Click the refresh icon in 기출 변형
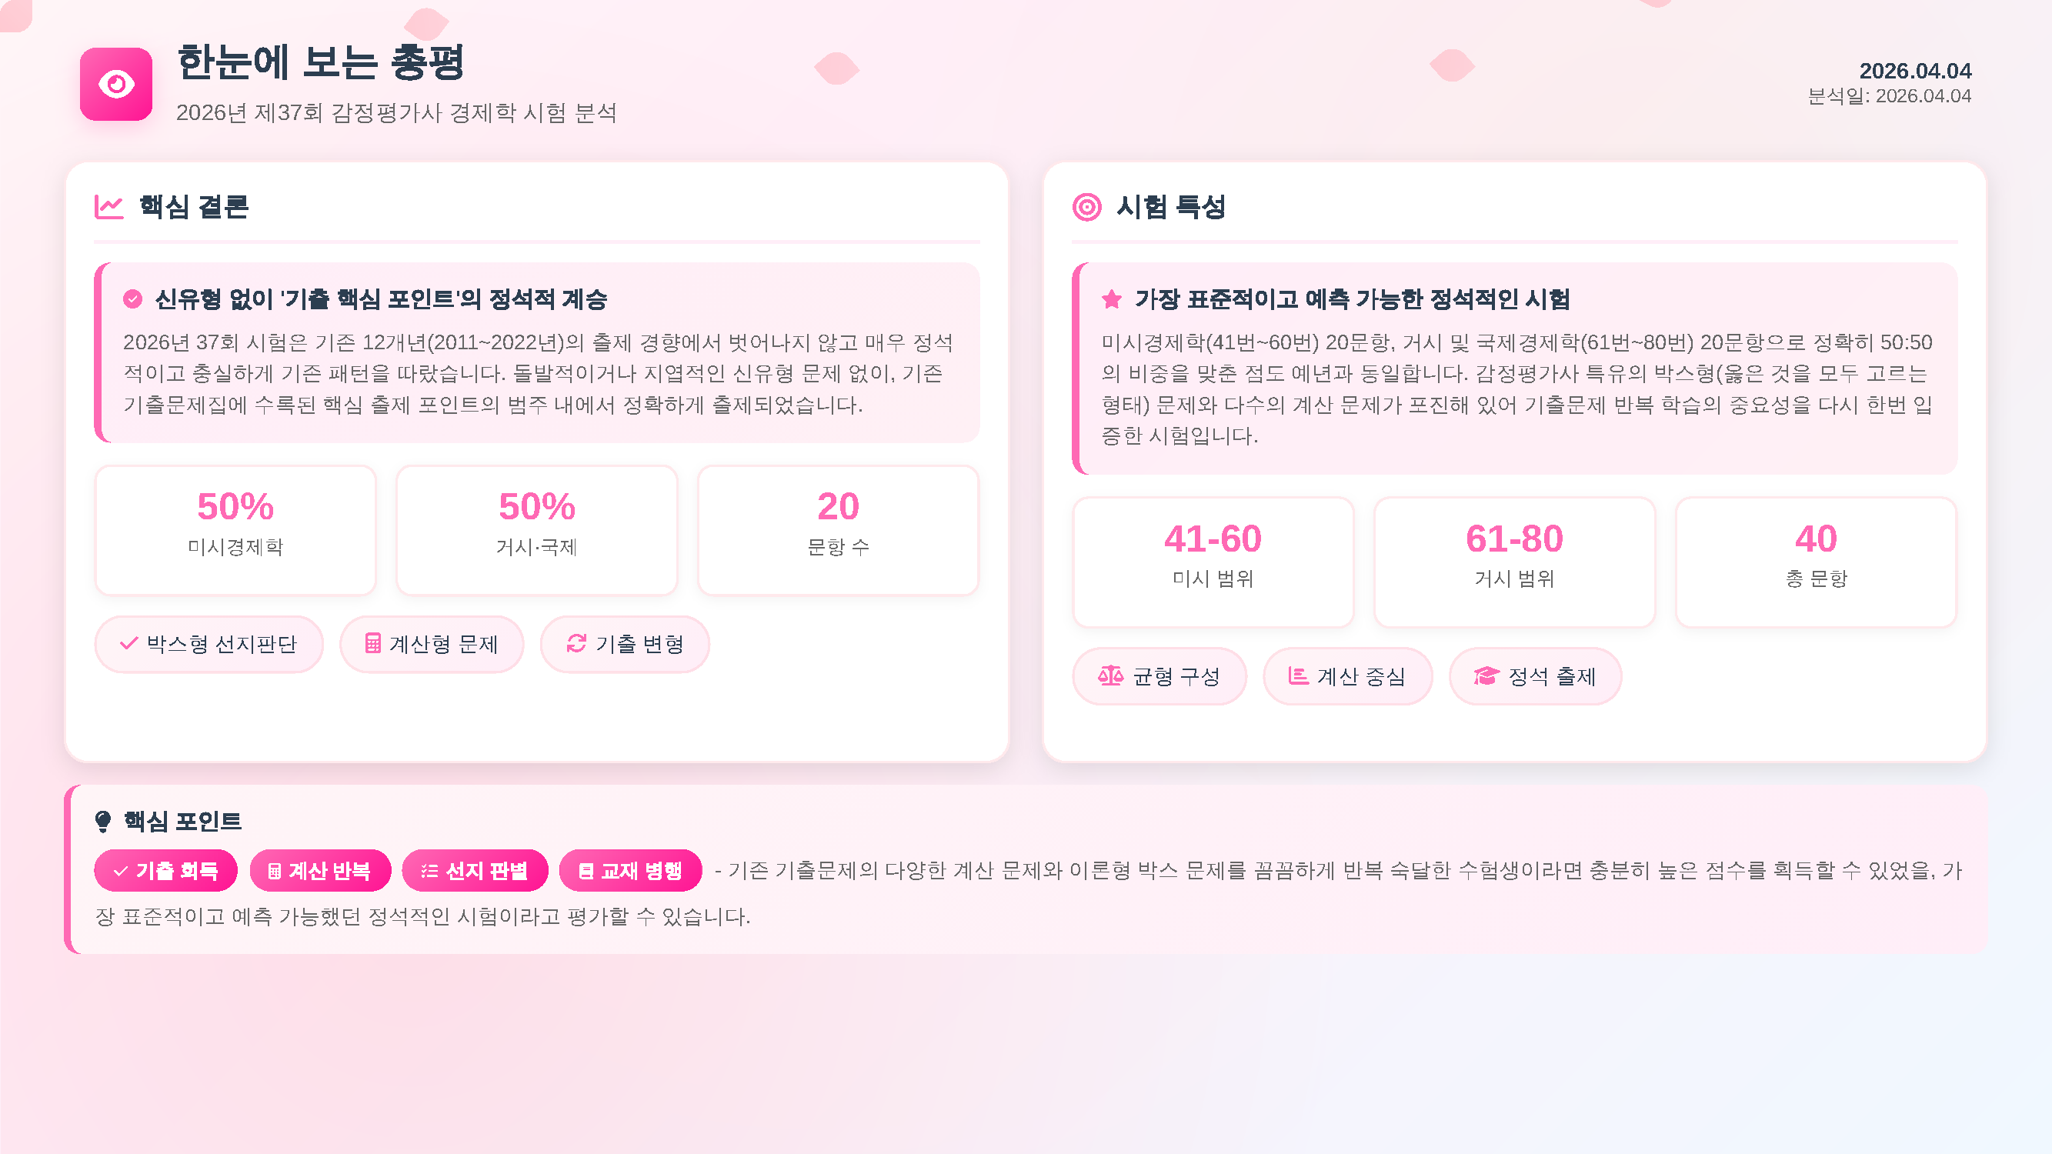The width and height of the screenshot is (2052, 1154). coord(576,643)
